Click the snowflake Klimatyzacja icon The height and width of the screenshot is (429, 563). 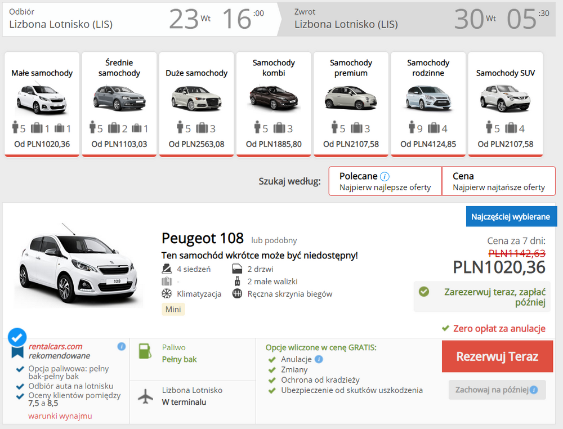point(167,294)
